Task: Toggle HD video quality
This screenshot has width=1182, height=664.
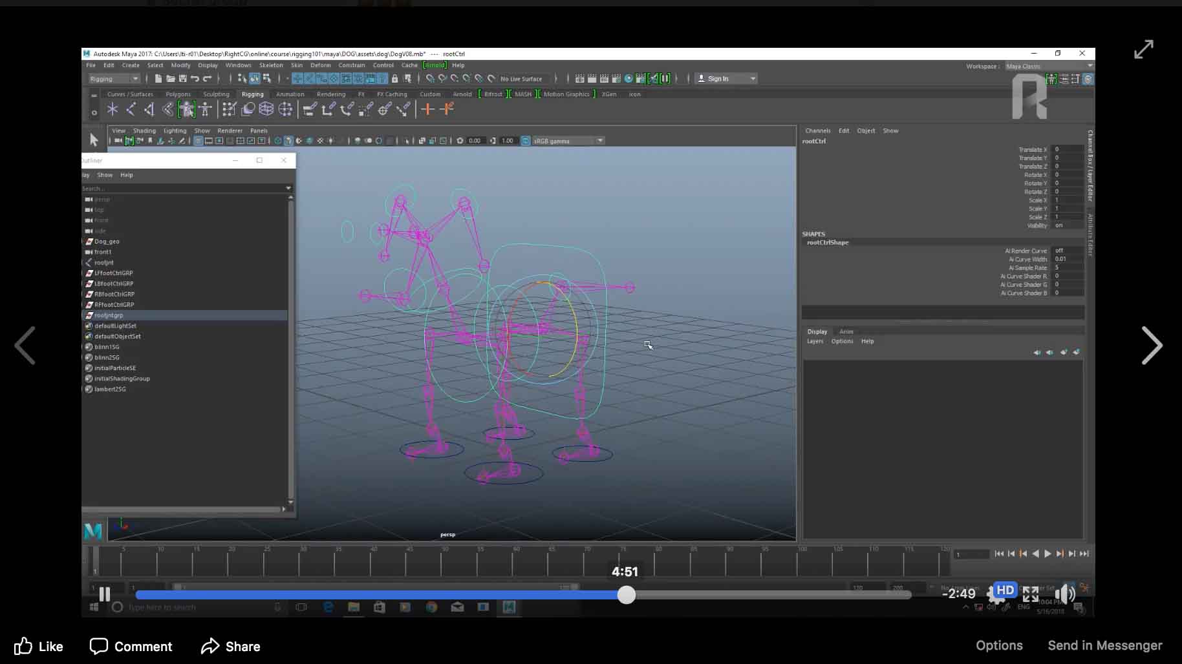Action: 1005,590
